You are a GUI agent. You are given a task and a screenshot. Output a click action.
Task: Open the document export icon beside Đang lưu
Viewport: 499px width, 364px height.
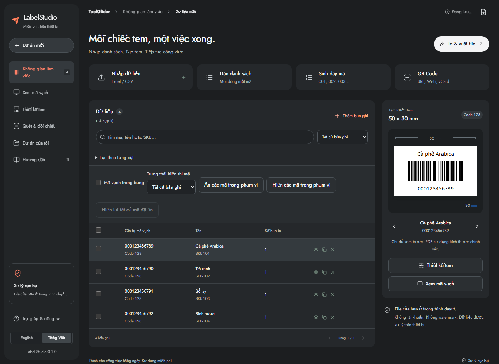click(484, 12)
